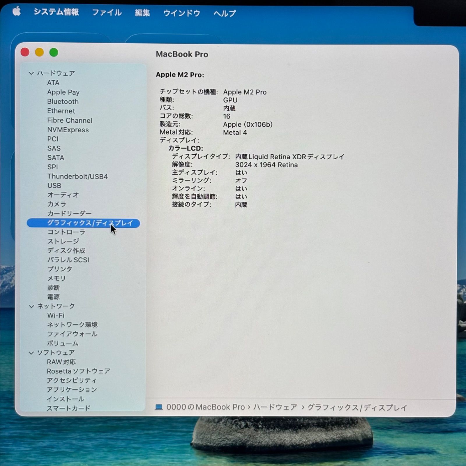Select 診断 in the sidebar

tap(54, 288)
